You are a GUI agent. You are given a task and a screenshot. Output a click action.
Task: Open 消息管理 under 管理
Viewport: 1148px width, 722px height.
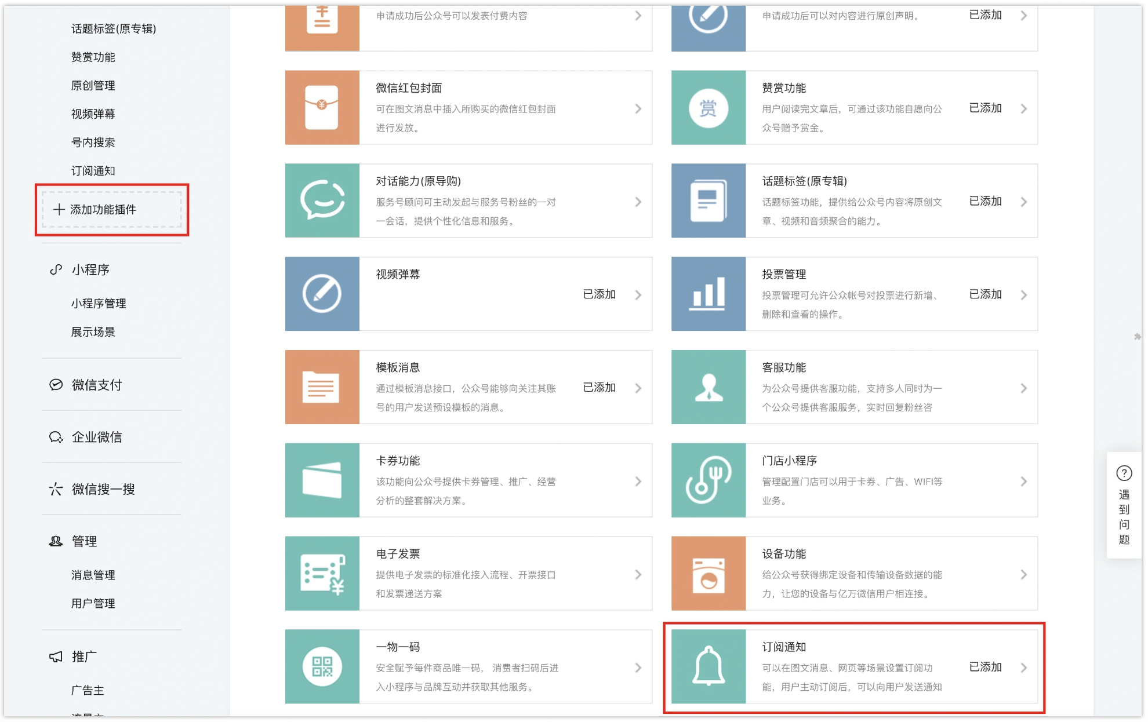coord(93,575)
